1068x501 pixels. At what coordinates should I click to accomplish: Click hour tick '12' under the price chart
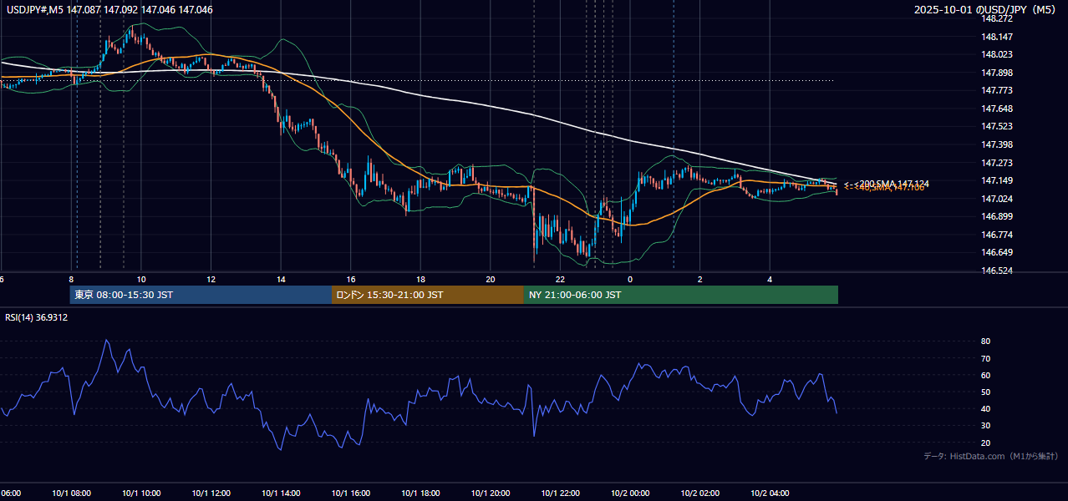pos(211,279)
